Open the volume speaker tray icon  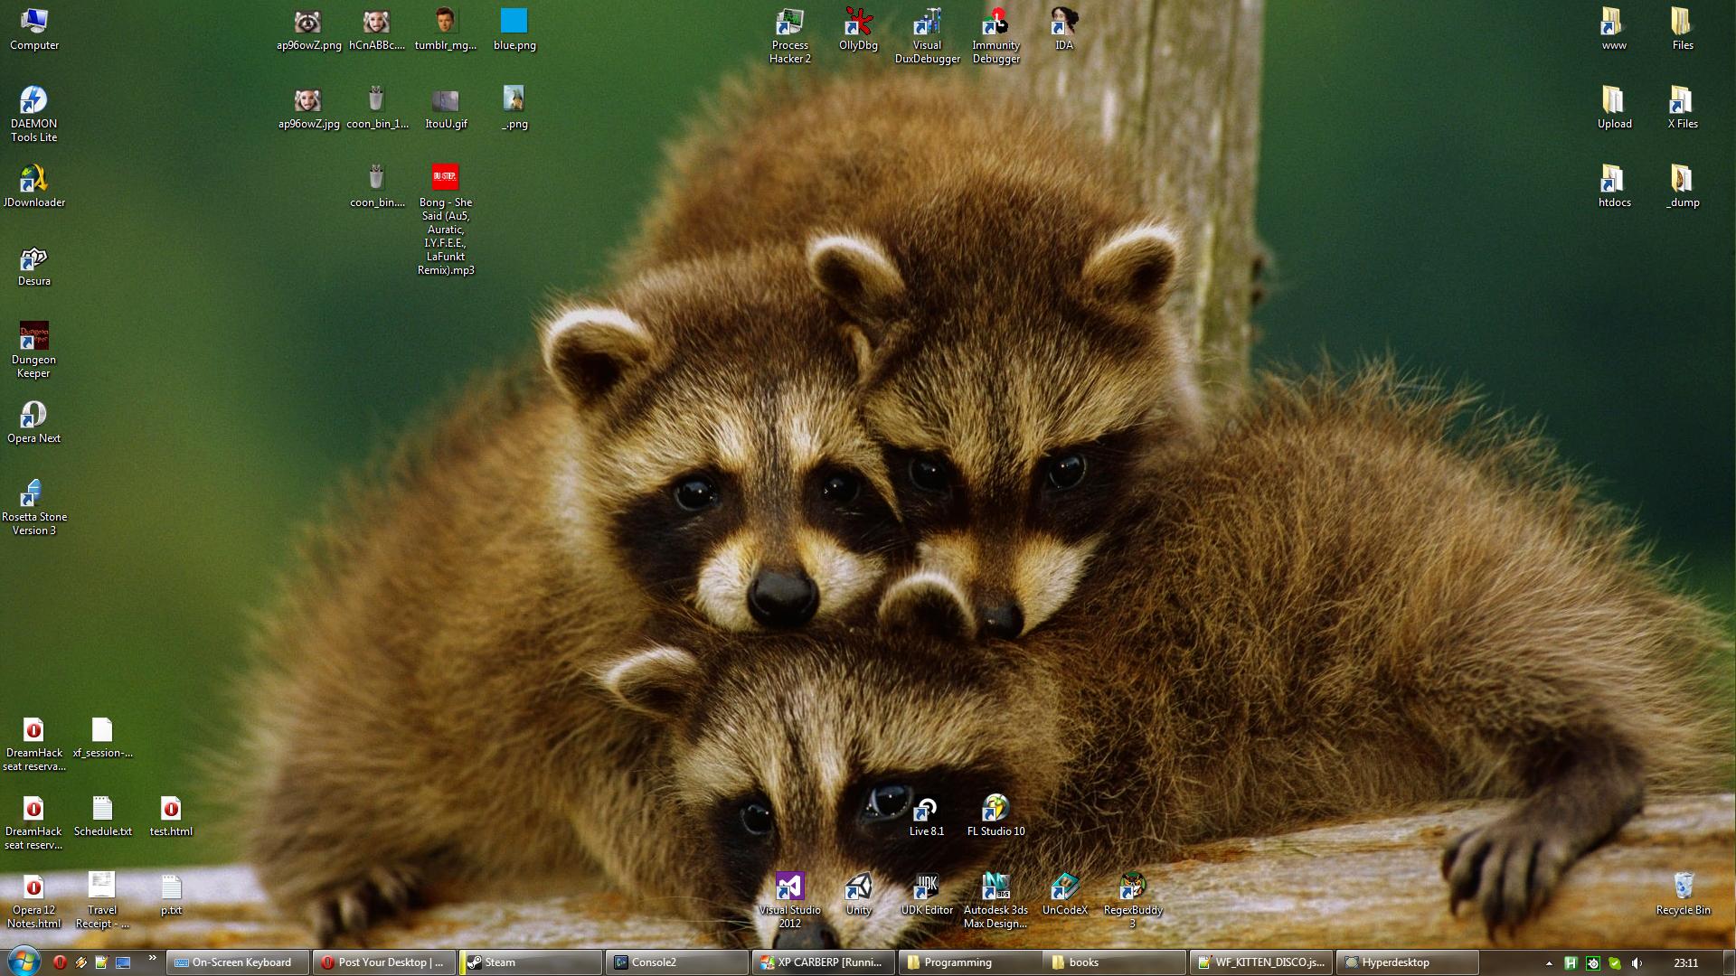1637,963
